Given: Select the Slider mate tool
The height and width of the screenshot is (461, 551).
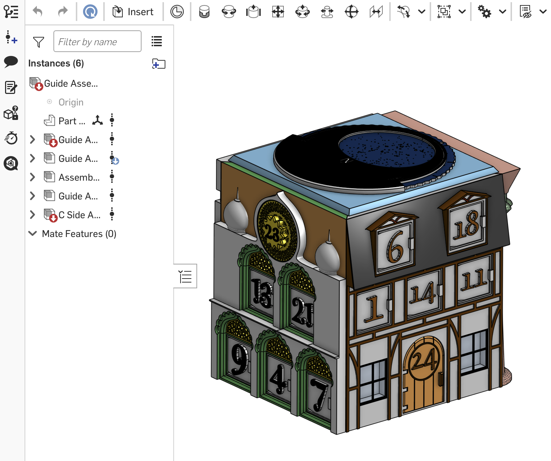Looking at the screenshot, I should (x=253, y=12).
